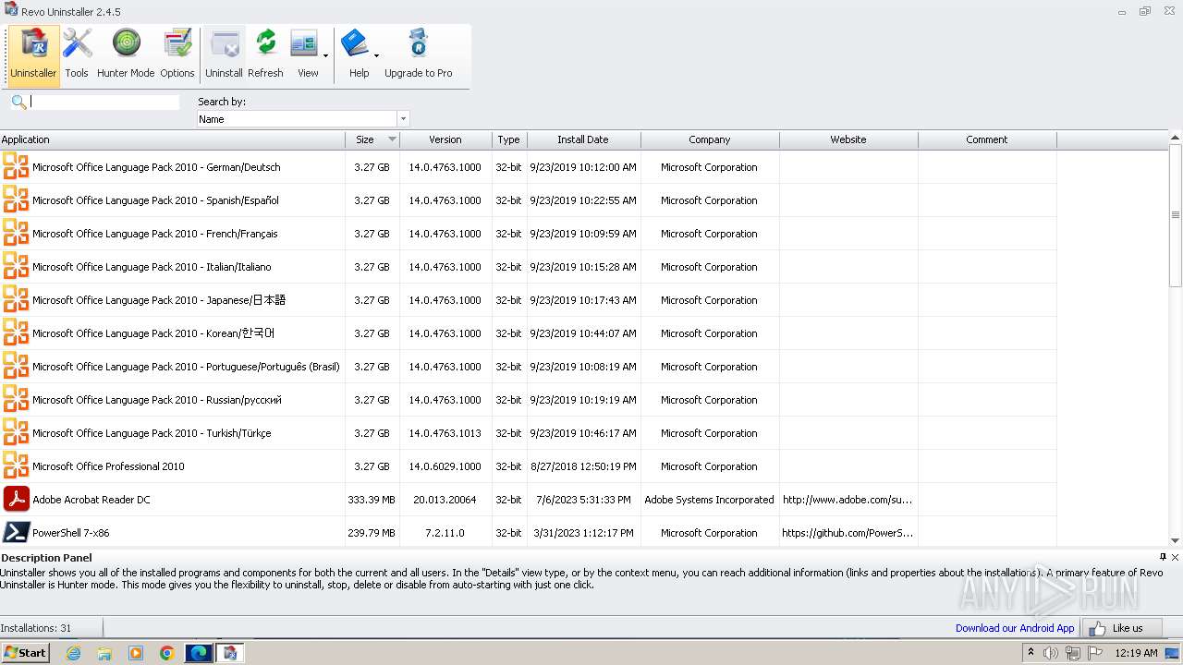The height and width of the screenshot is (665, 1183).
Task: Open File Explorer from taskbar
Action: pyautogui.click(x=104, y=653)
